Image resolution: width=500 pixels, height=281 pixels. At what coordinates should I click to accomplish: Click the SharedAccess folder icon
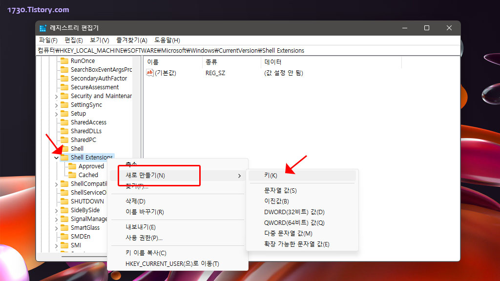coord(64,122)
